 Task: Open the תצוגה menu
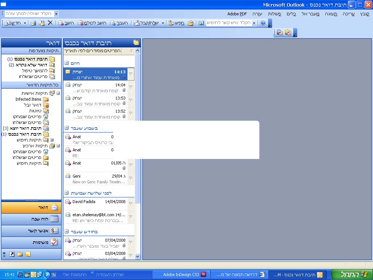click(x=331, y=14)
